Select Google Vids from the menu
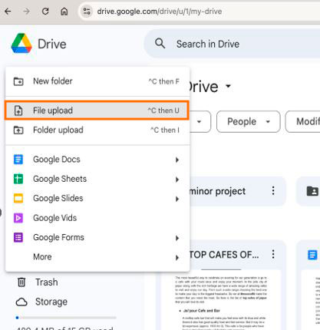320x330 pixels. (x=97, y=218)
